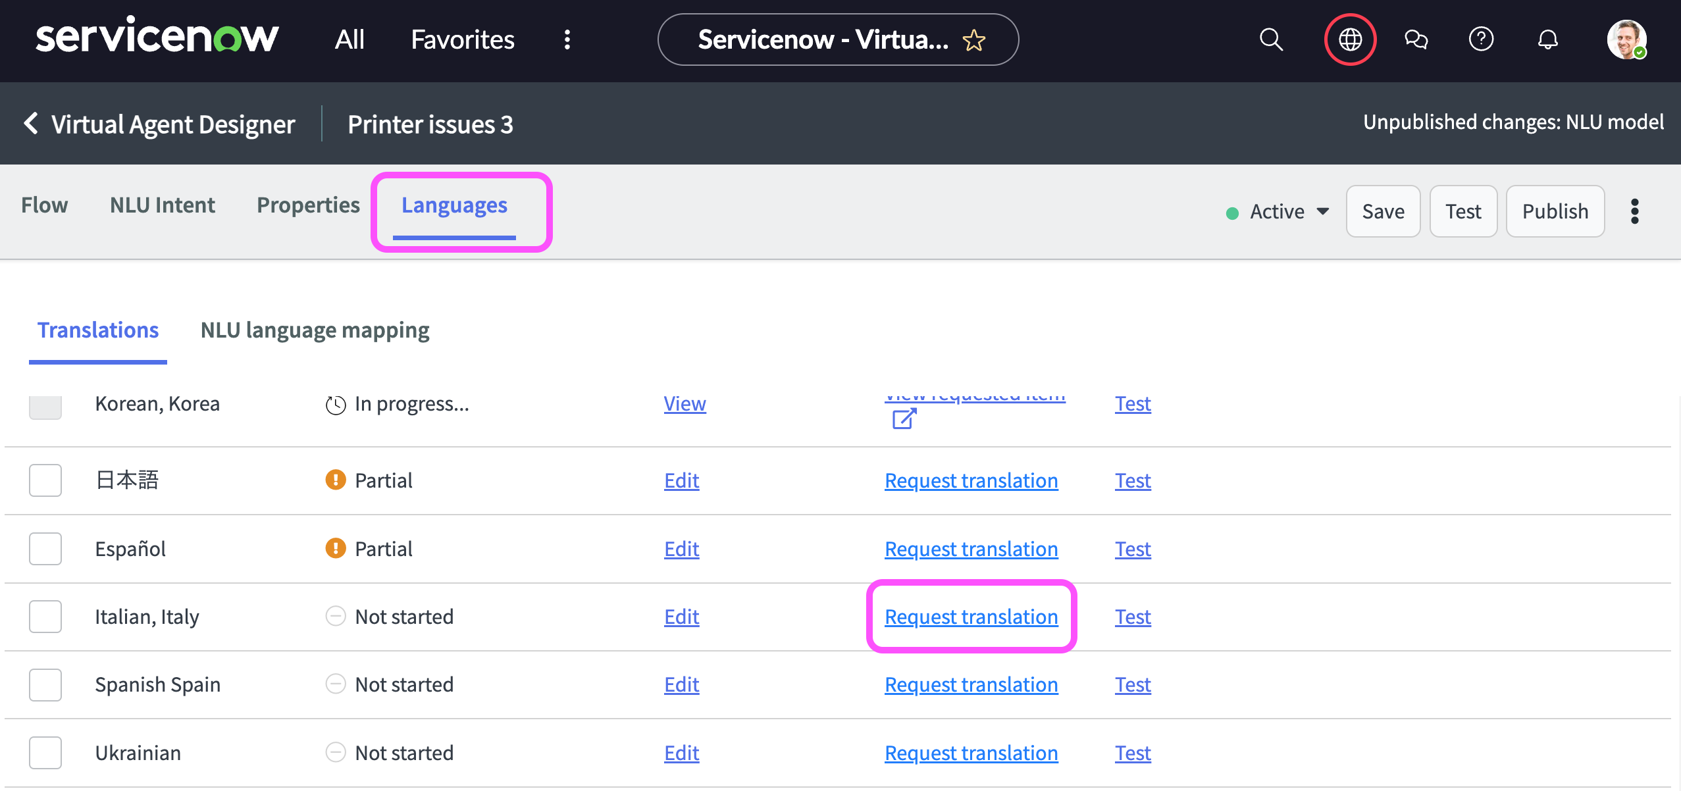Image resolution: width=1681 pixels, height=791 pixels.
Task: Open the chat conversations icon
Action: (x=1416, y=39)
